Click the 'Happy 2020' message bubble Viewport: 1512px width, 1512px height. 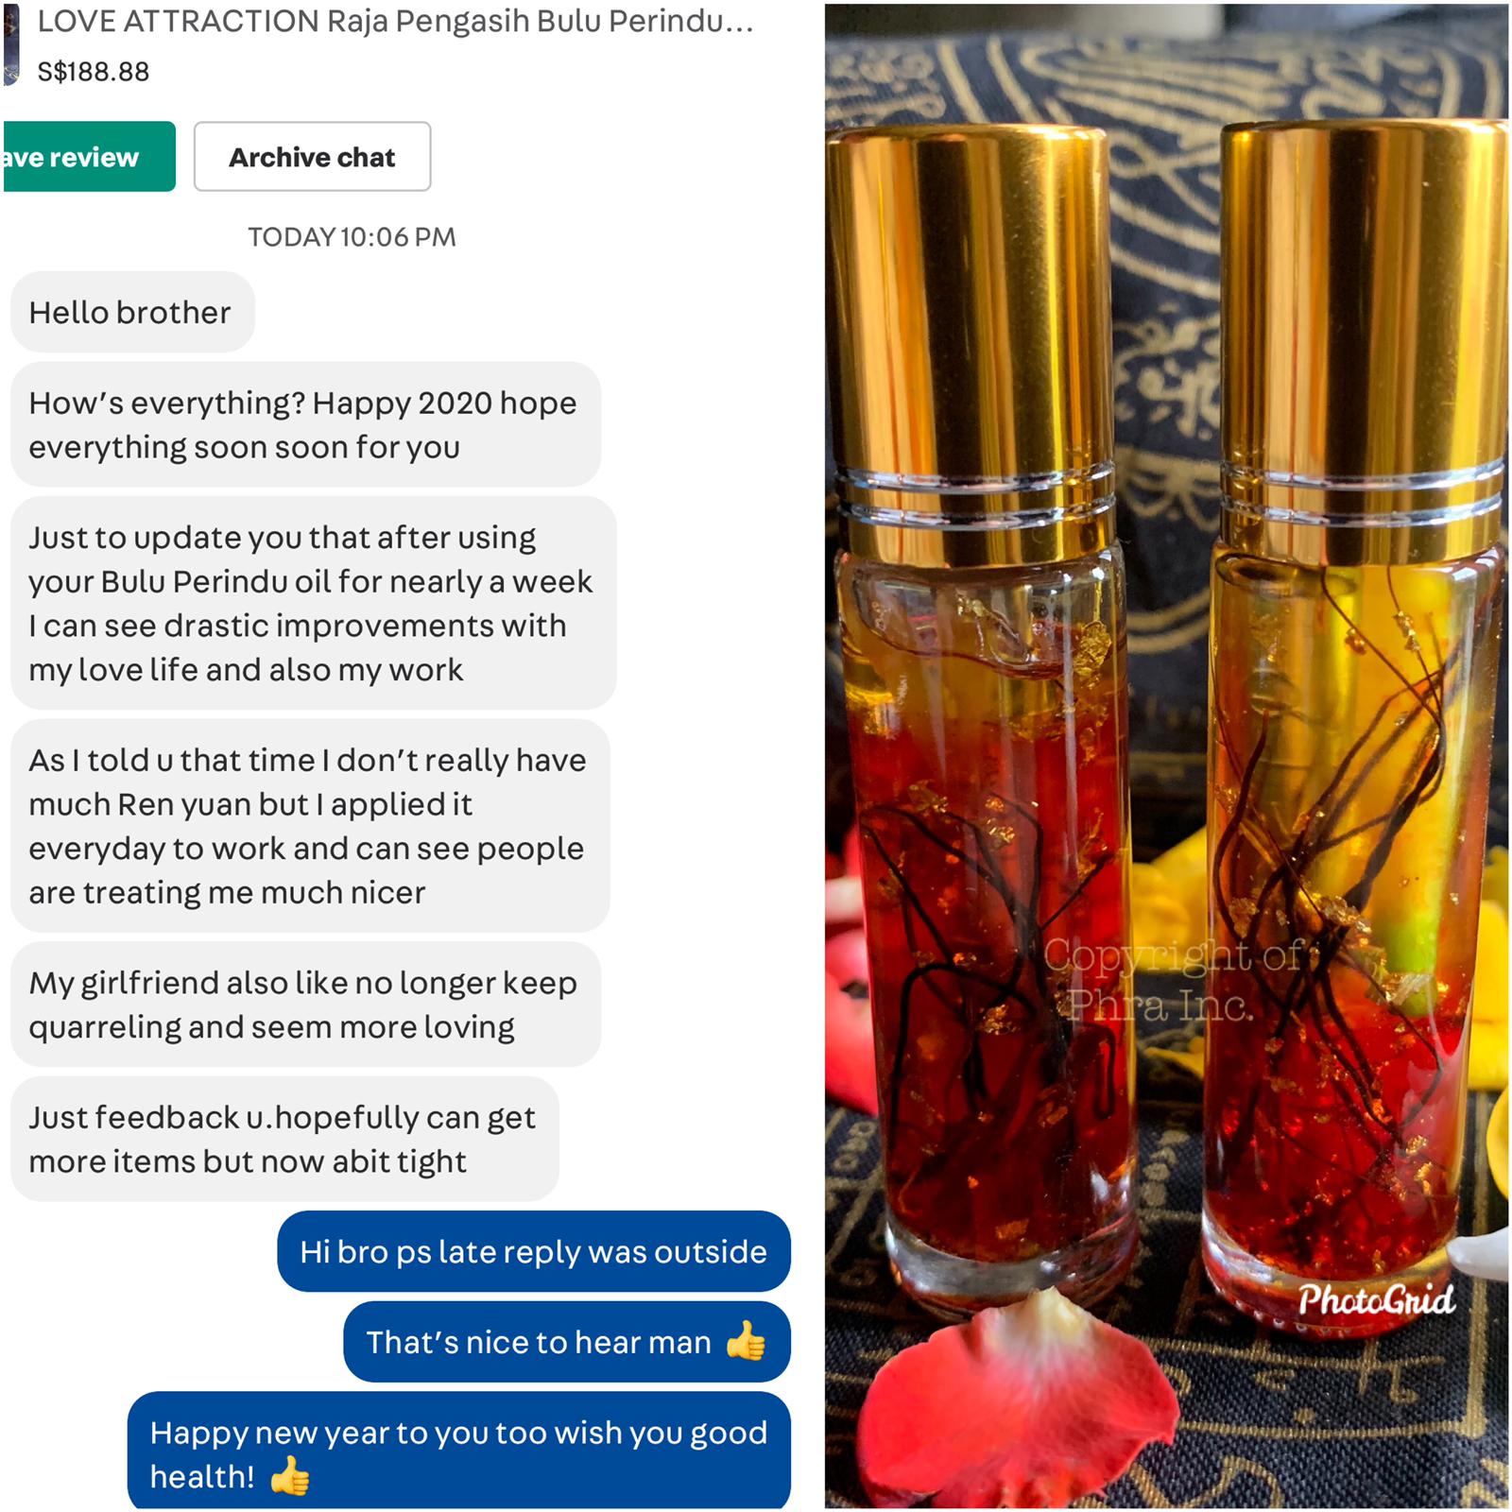click(x=305, y=424)
